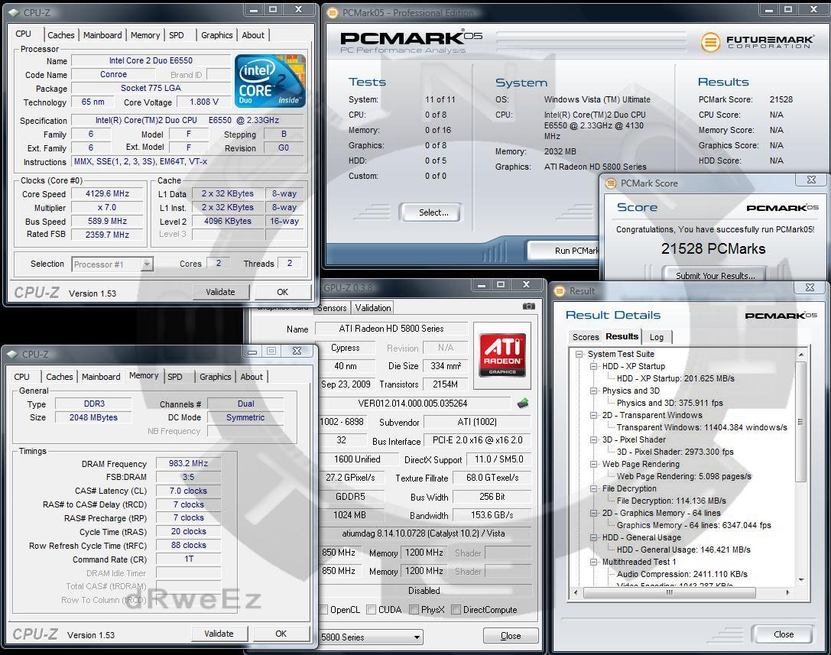Click the results tree horizontal scrollbar
The height and width of the screenshot is (655, 831).
point(670,592)
